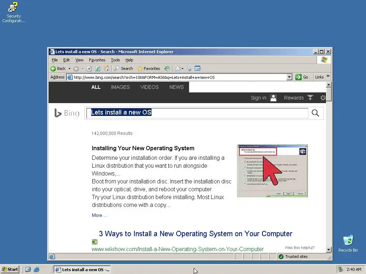Image resolution: width=366 pixels, height=274 pixels.
Task: Go to the Home page icon
Action: 107,68
